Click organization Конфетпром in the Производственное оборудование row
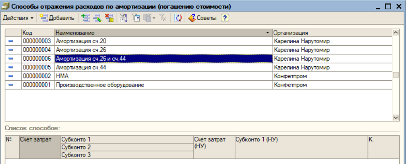This screenshot has width=406, height=164. point(332,85)
